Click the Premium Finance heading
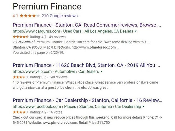Image resolution: width=175 pixels, height=131 pixels. 47,6
